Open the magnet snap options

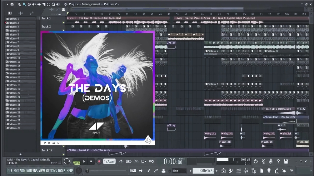pyautogui.click(x=12, y=4)
